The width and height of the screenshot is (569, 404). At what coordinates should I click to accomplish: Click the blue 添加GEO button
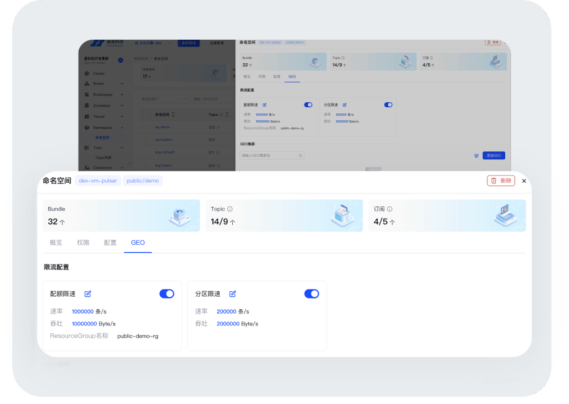coord(493,156)
